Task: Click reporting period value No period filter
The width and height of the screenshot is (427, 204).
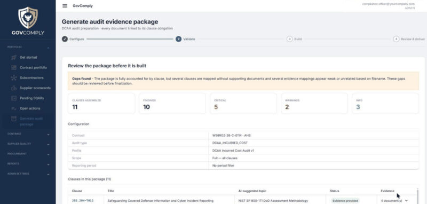Action: [223, 166]
